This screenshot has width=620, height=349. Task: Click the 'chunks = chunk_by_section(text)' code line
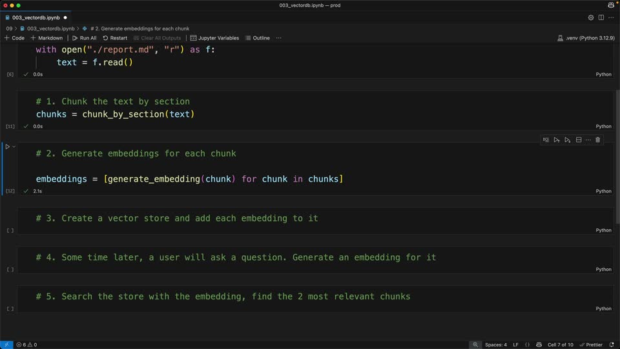(x=115, y=114)
